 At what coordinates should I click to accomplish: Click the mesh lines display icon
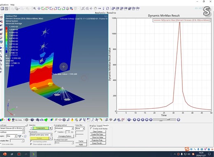(x=27, y=120)
